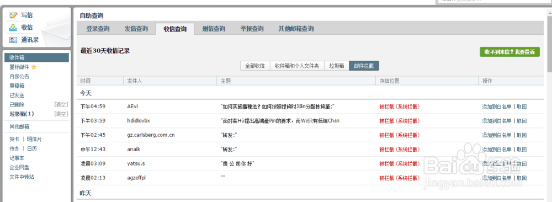Click subject "贵 公 司 你 好"
The width and height of the screenshot is (552, 202).
coord(237,163)
